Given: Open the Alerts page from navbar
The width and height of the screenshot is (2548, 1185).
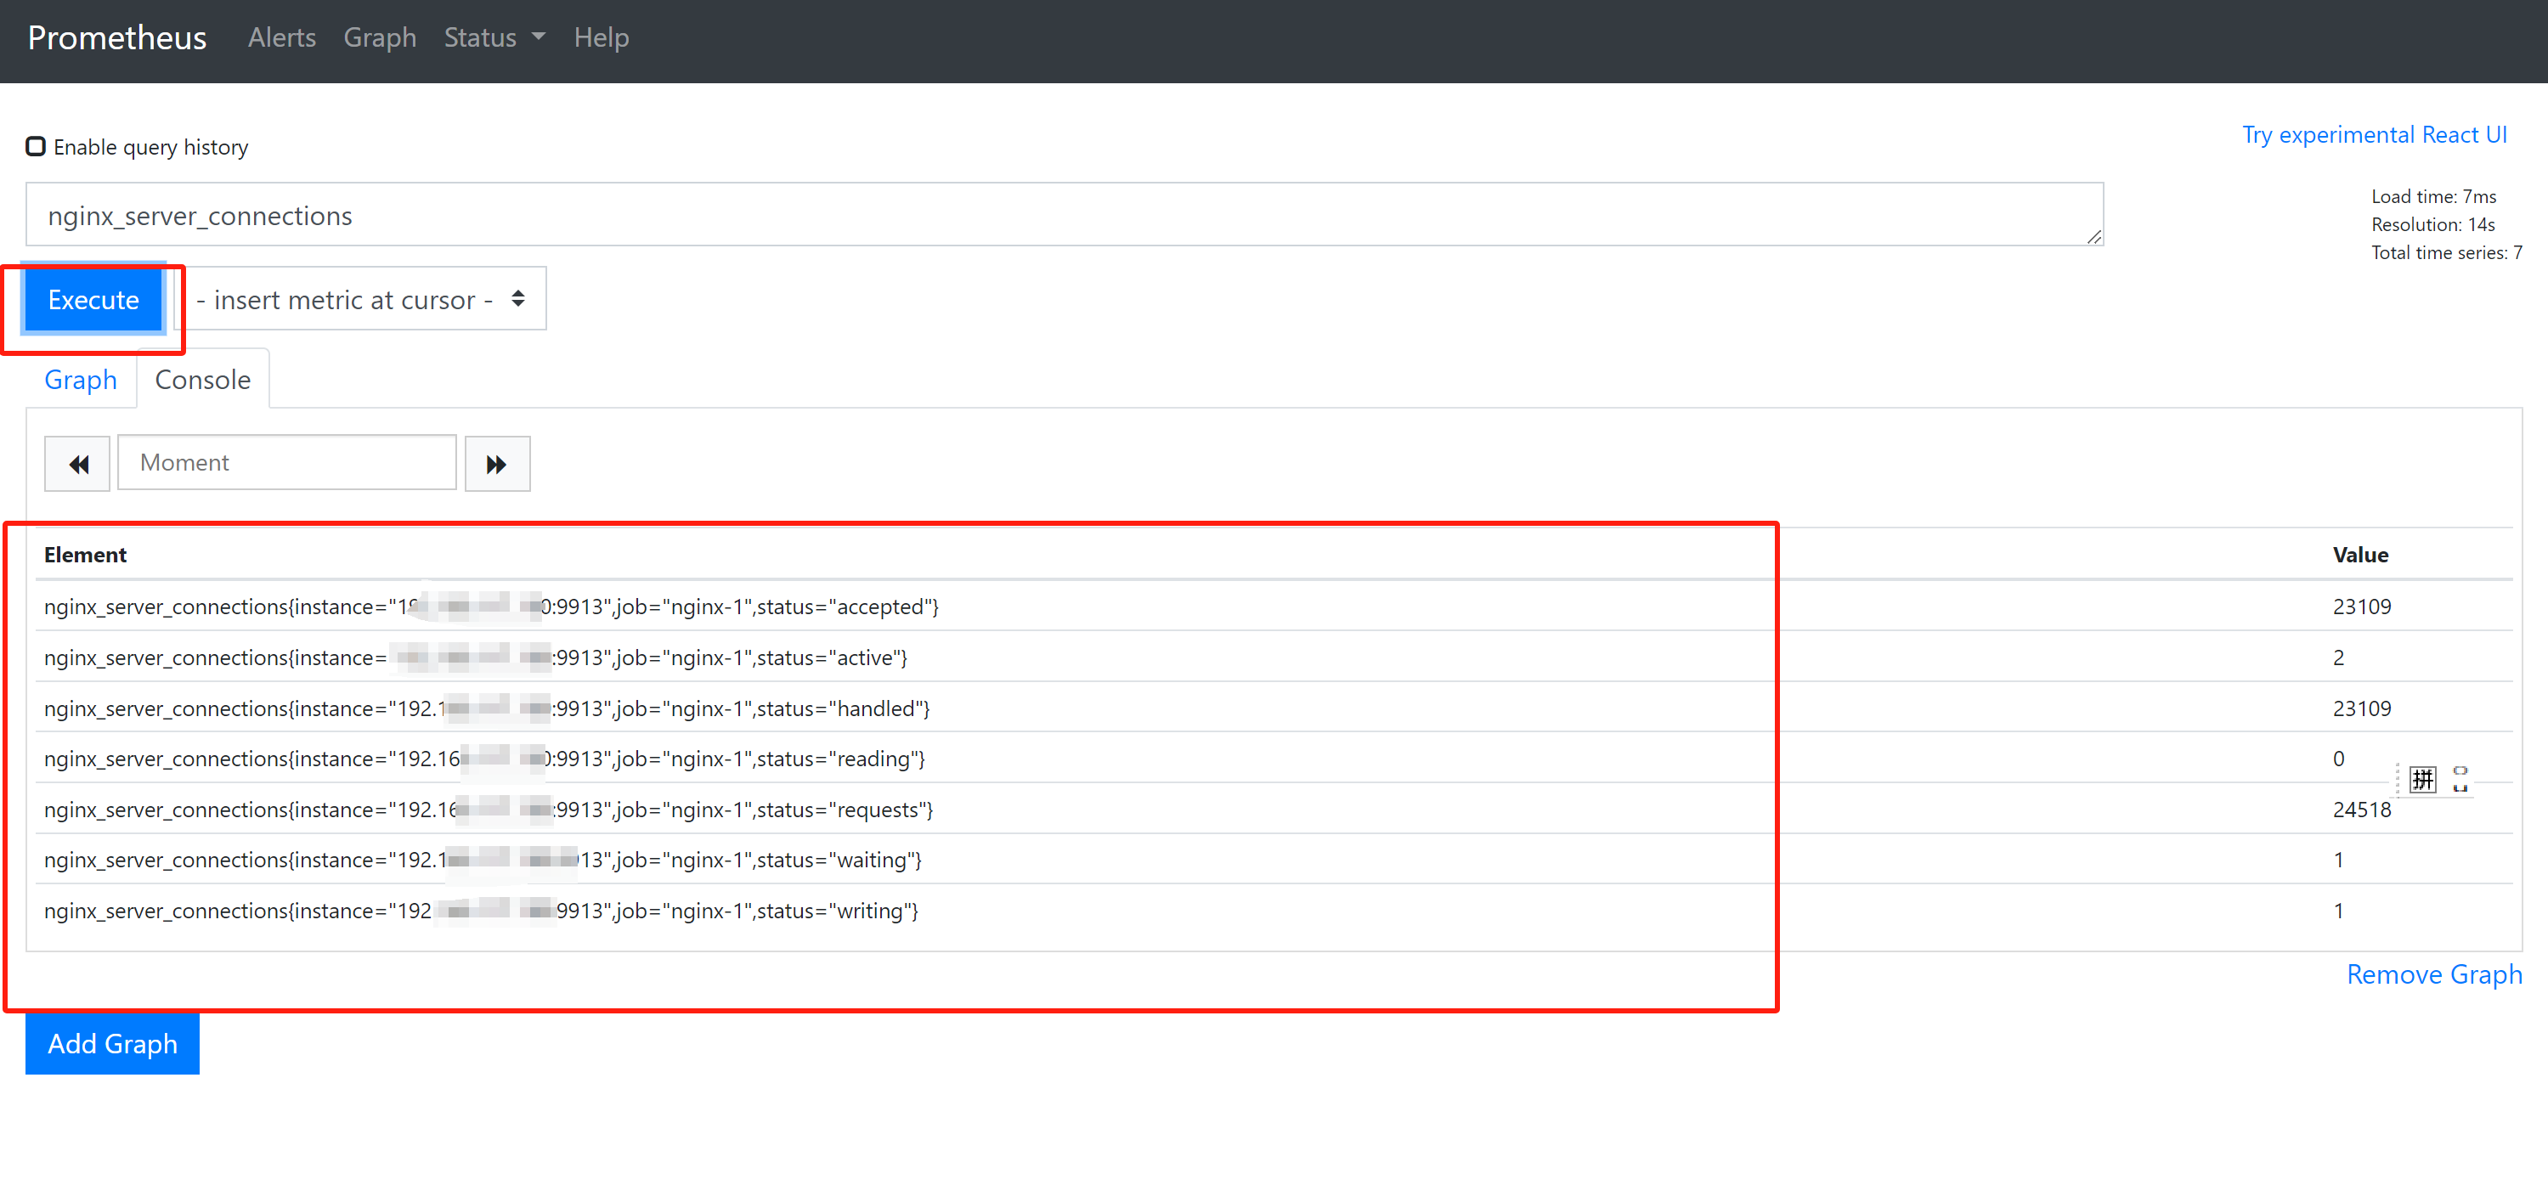Looking at the screenshot, I should point(281,37).
